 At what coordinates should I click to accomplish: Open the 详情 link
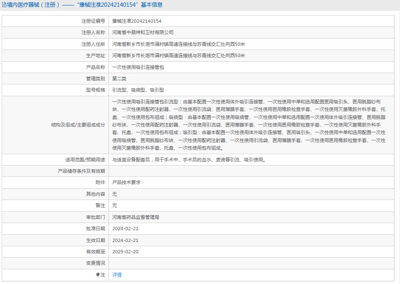(x=117, y=274)
